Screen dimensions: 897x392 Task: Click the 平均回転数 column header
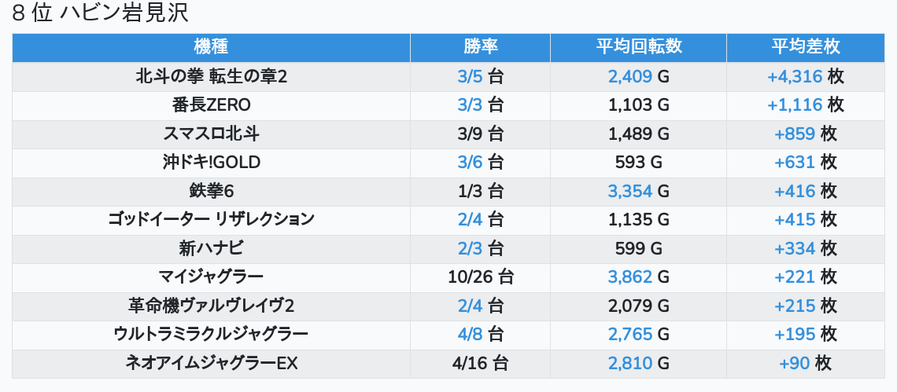(x=638, y=47)
